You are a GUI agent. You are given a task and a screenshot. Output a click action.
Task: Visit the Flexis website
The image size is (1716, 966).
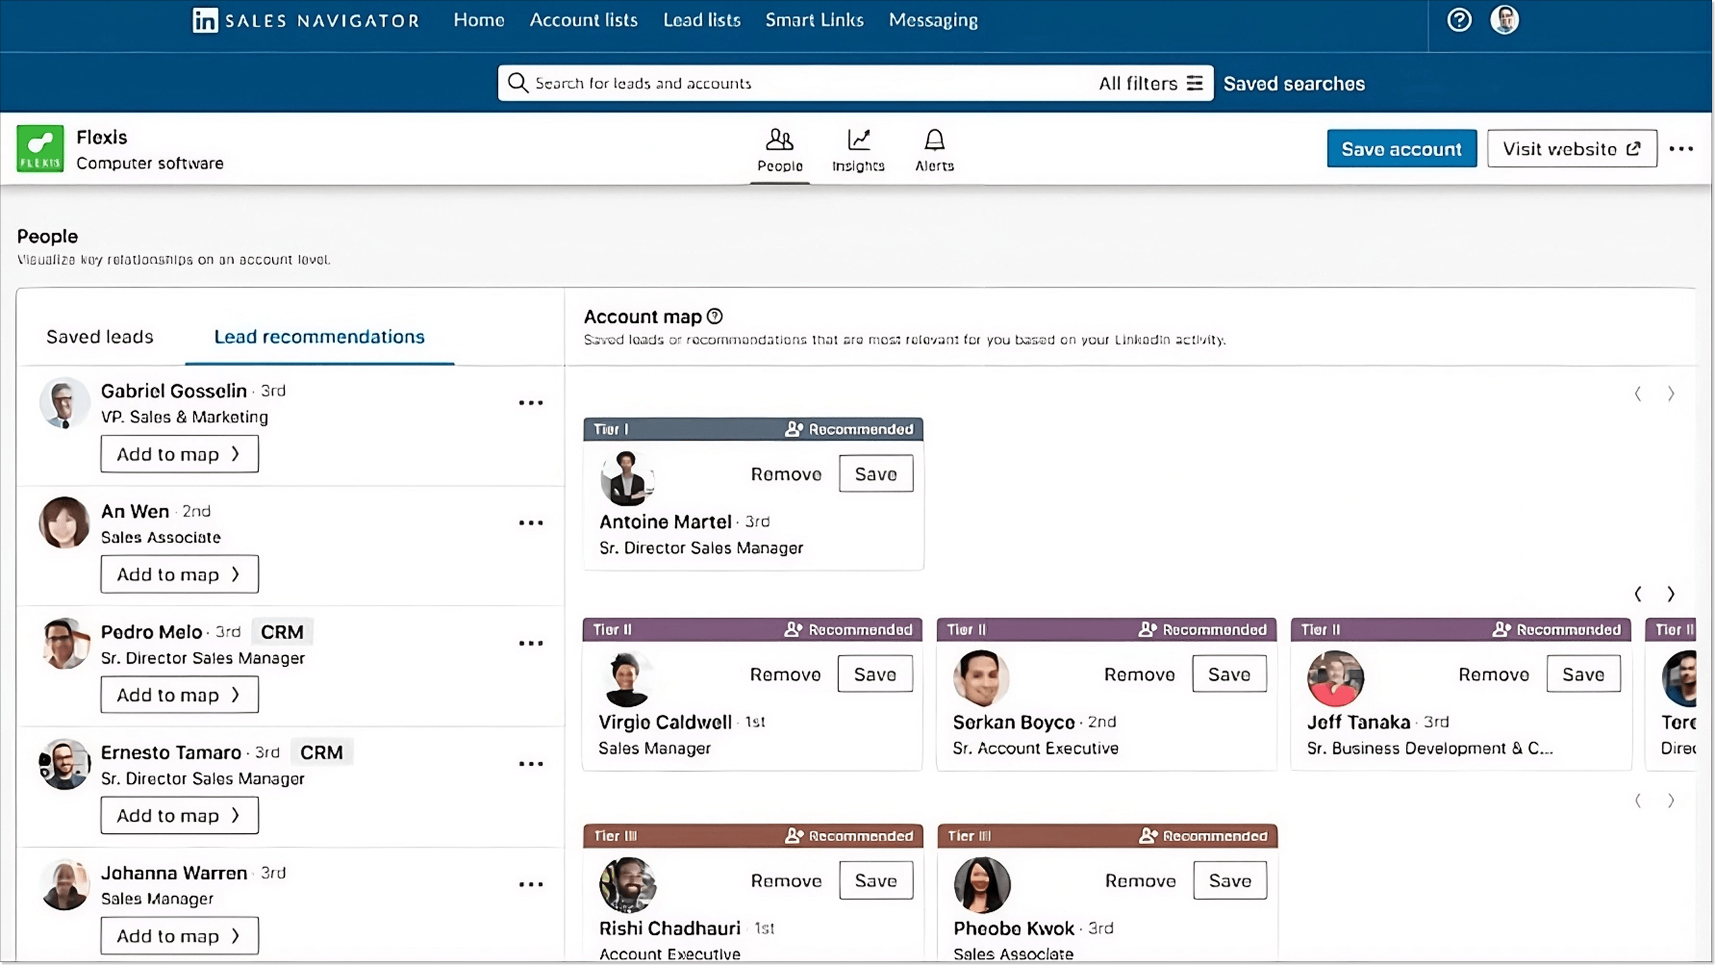(x=1572, y=148)
